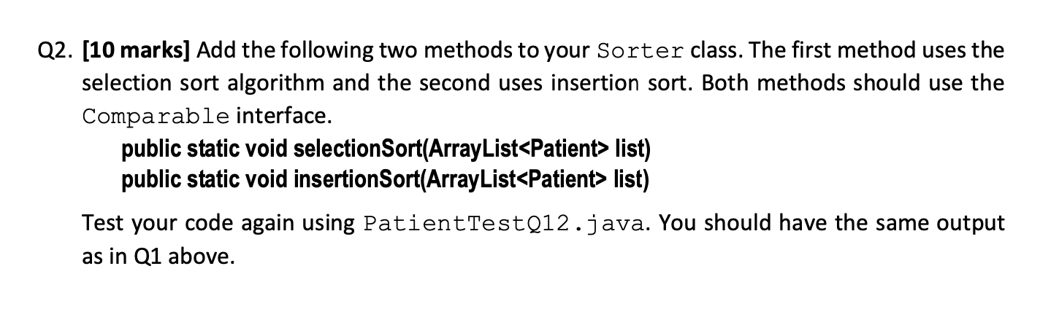Click the Q2. question number label
Screen dimensions: 1040x309
(x=57, y=52)
